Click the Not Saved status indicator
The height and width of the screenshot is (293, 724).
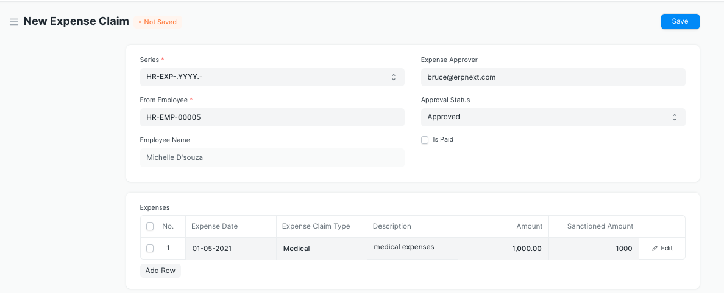coord(158,22)
